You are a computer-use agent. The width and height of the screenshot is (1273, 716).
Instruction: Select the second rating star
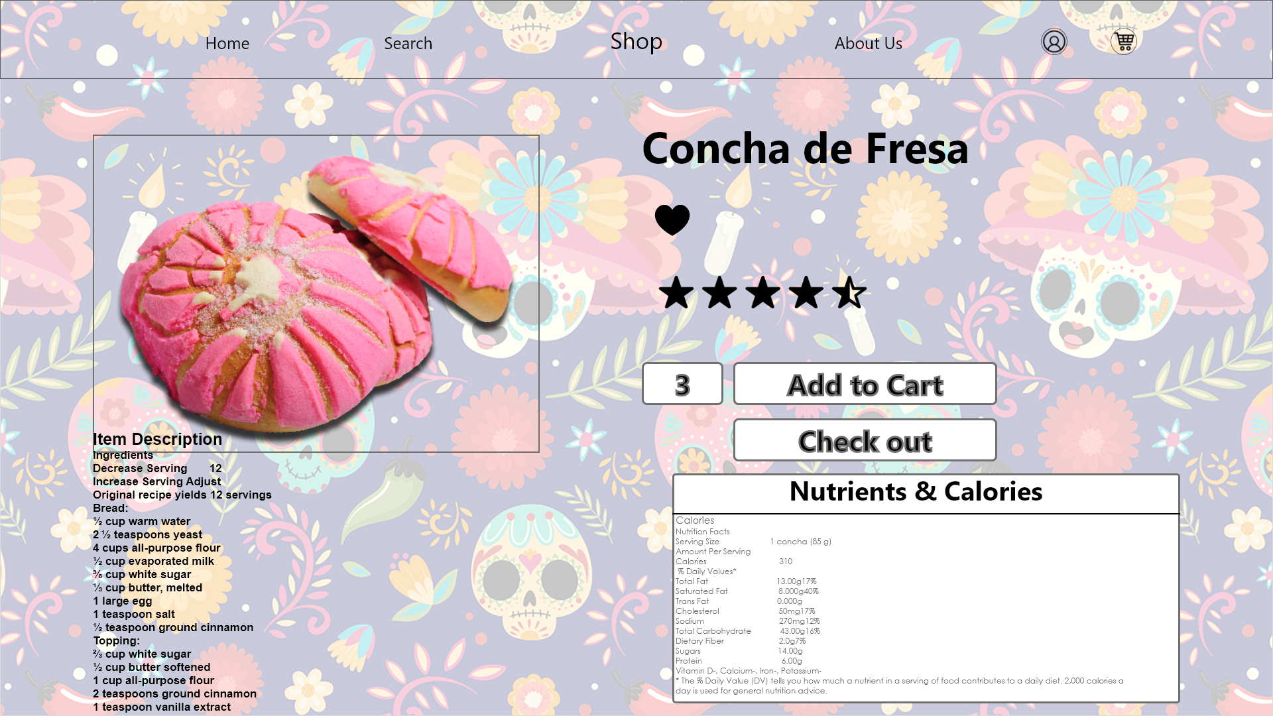pos(719,292)
